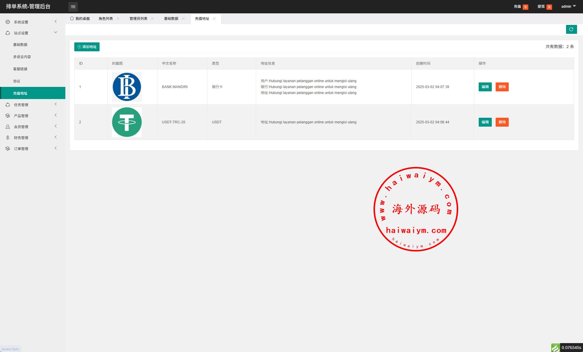Screen dimensions: 583x352
Task: Open 客服链接 in the sidebar
Action: coord(20,69)
